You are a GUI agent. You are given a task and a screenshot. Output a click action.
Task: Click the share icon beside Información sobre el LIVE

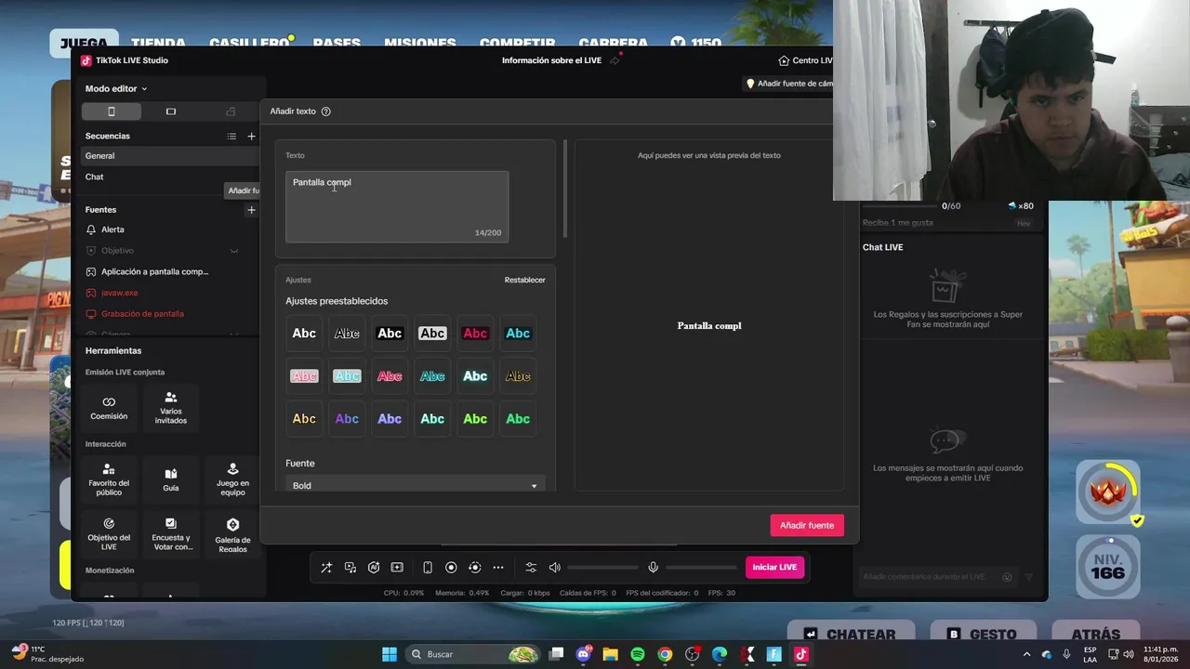615,60
